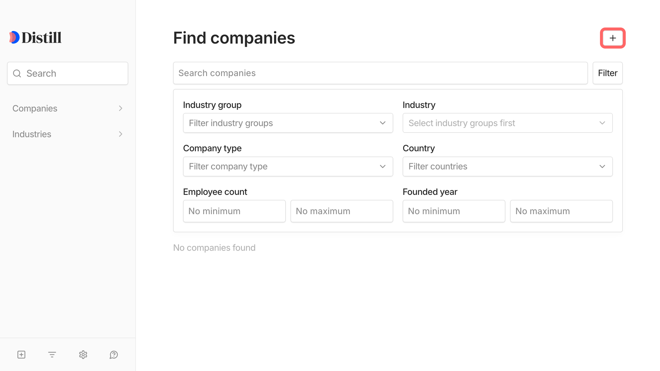Viewport: 660px width, 371px height.
Task: Expand the Companies section in the sidebar
Action: 120,108
